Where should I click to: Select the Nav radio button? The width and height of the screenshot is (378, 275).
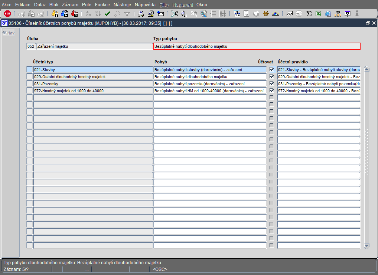tap(4, 33)
